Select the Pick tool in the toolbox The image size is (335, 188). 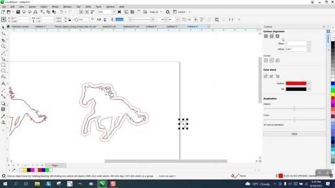tap(3, 28)
